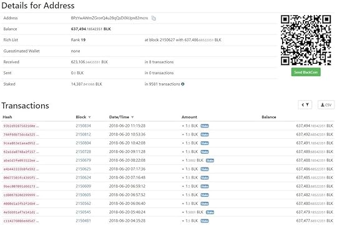Open block 2150545

click(83, 212)
